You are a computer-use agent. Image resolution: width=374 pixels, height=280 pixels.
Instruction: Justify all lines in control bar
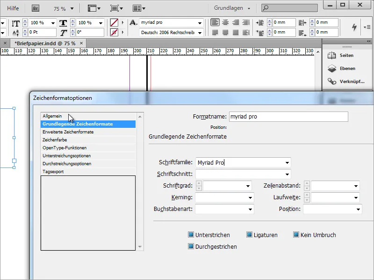coord(236,32)
